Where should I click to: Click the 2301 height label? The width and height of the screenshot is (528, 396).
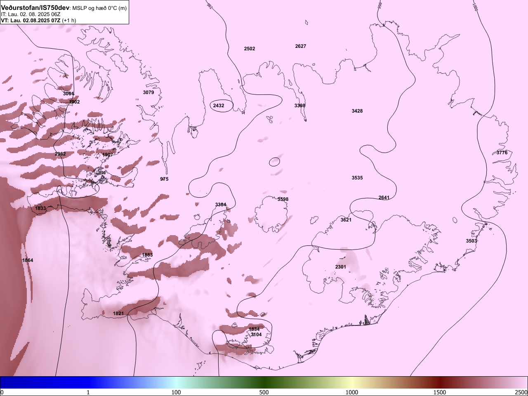pos(341,267)
